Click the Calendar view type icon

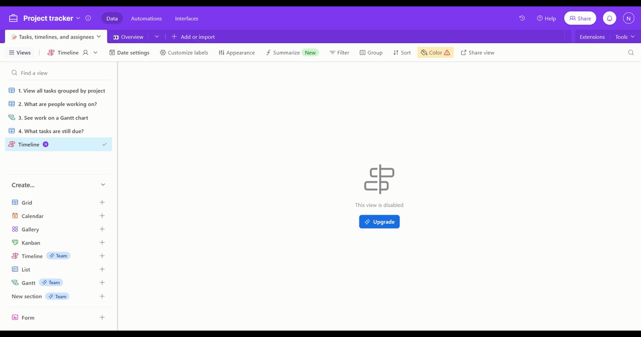15,216
